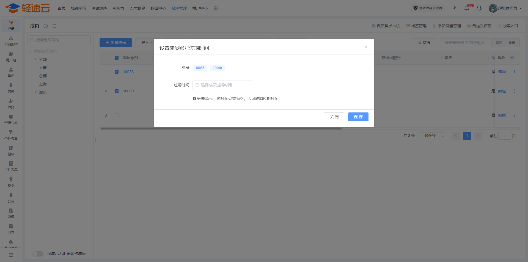Open the apps grid icon

click(x=216, y=8)
